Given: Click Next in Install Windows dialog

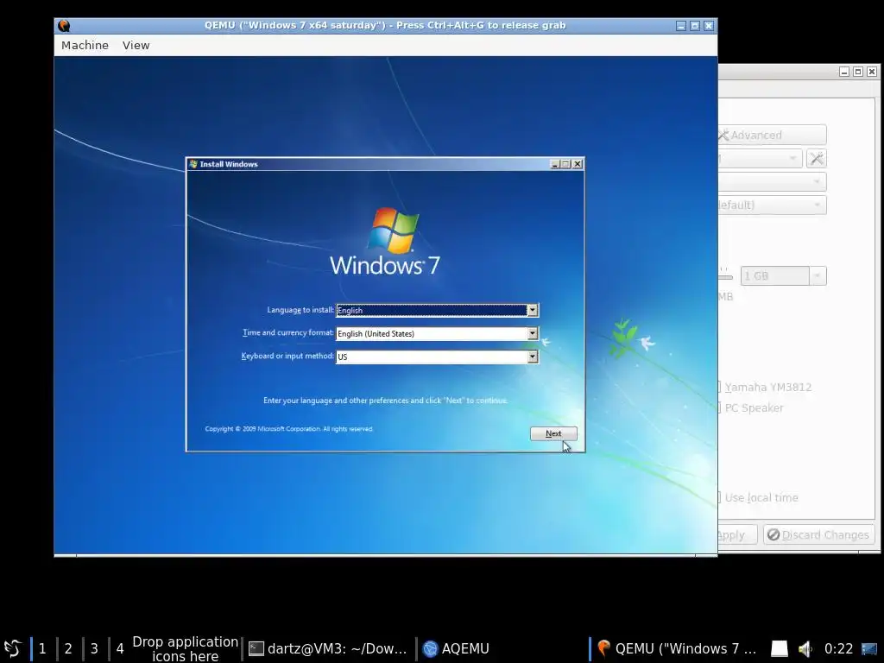Looking at the screenshot, I should 553,433.
